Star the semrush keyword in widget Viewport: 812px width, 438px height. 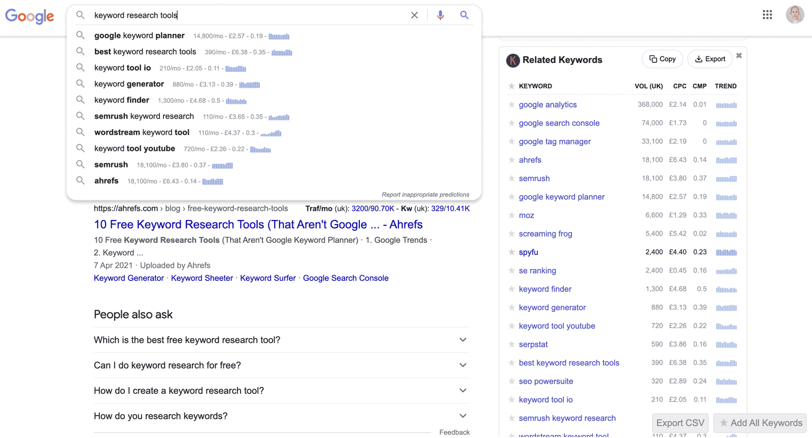click(512, 178)
